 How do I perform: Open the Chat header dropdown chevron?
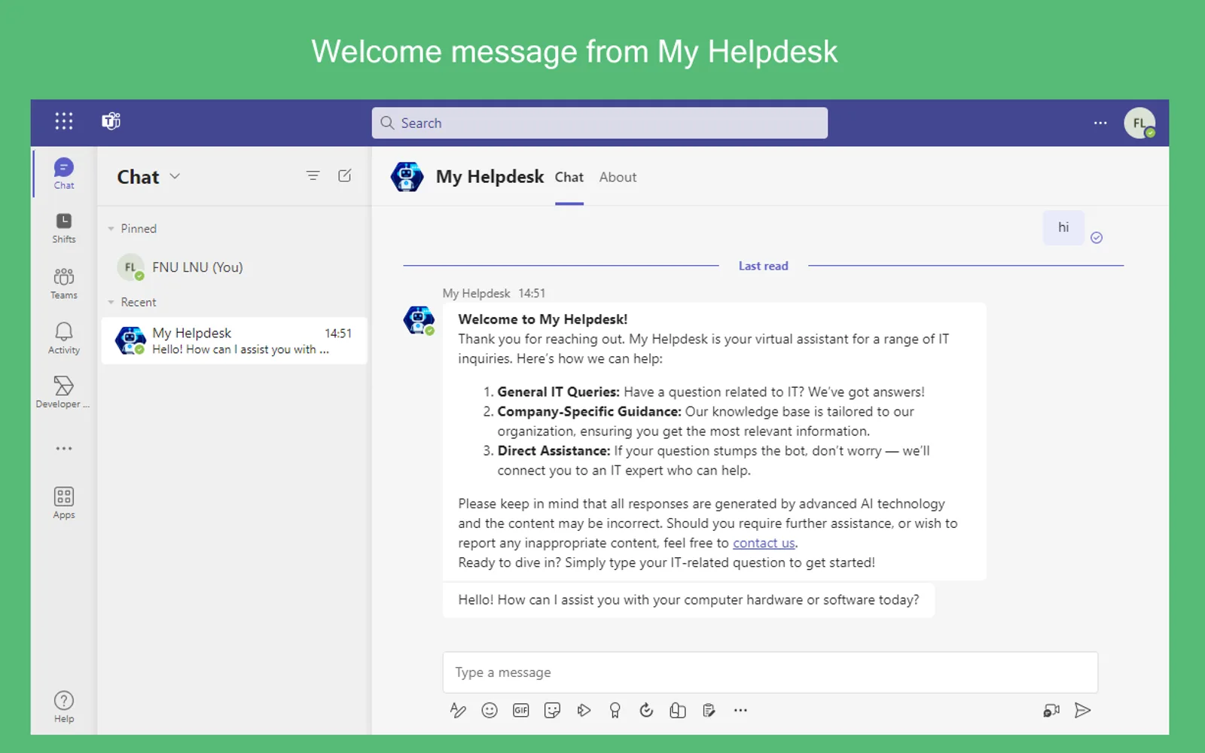pyautogui.click(x=175, y=176)
